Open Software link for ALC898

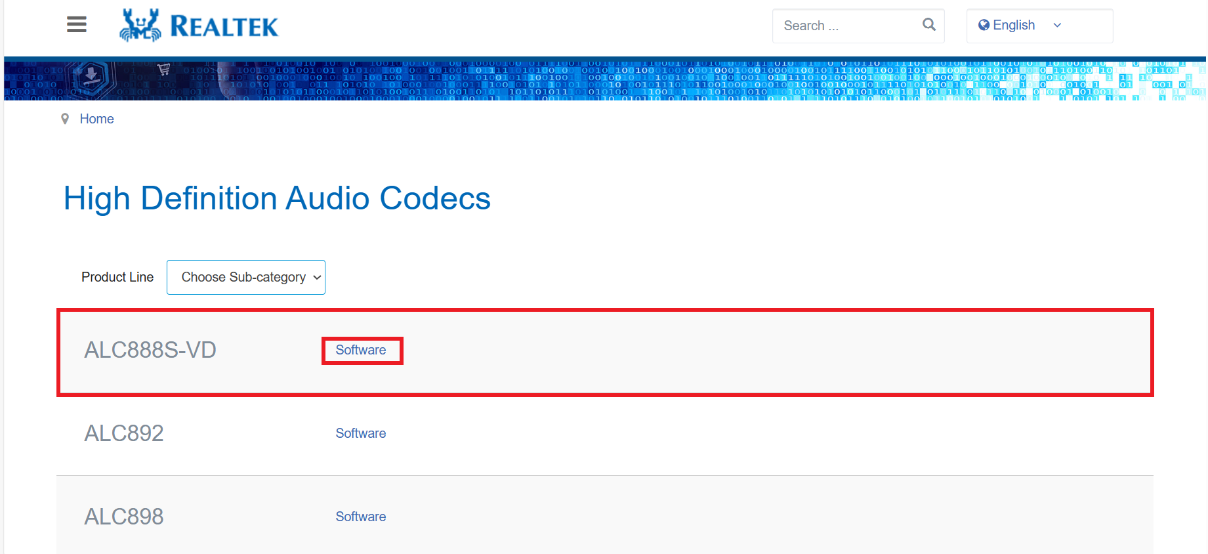[361, 517]
